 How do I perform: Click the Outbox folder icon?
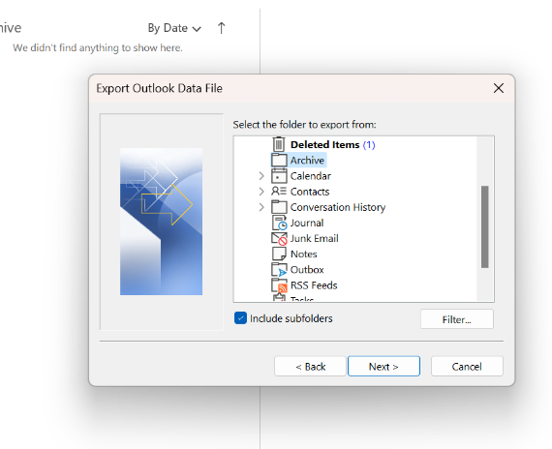tap(279, 270)
